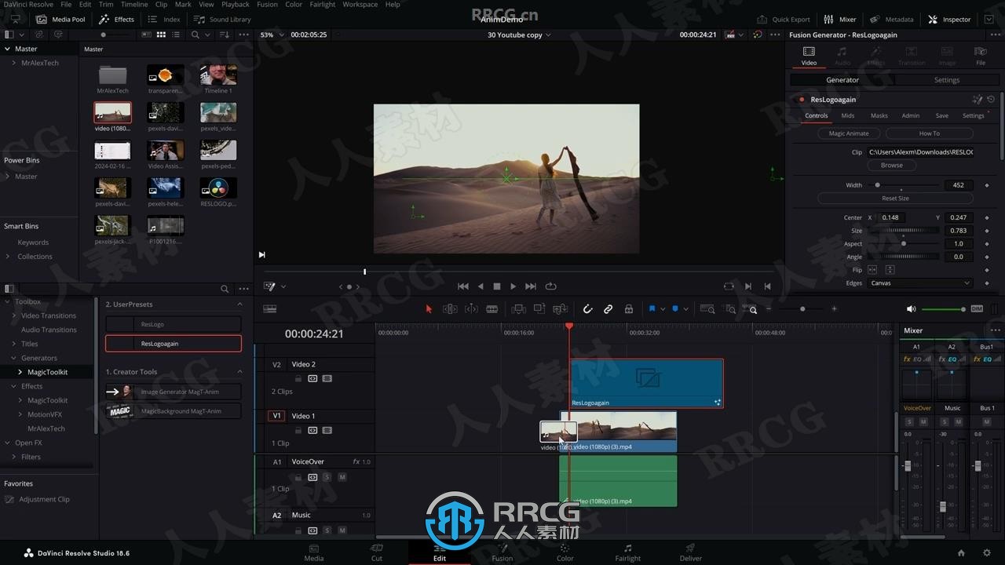Activate the Dynamic Trim Mode tool
Image resolution: width=1005 pixels, height=565 pixels.
coord(471,309)
